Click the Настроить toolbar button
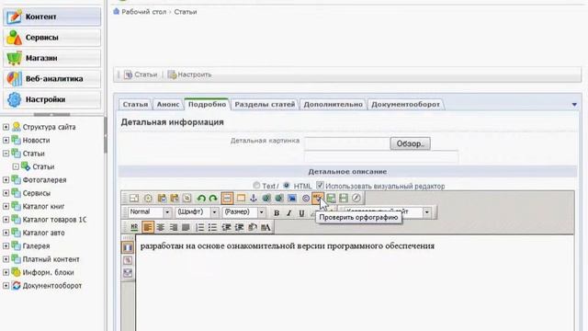 189,74
